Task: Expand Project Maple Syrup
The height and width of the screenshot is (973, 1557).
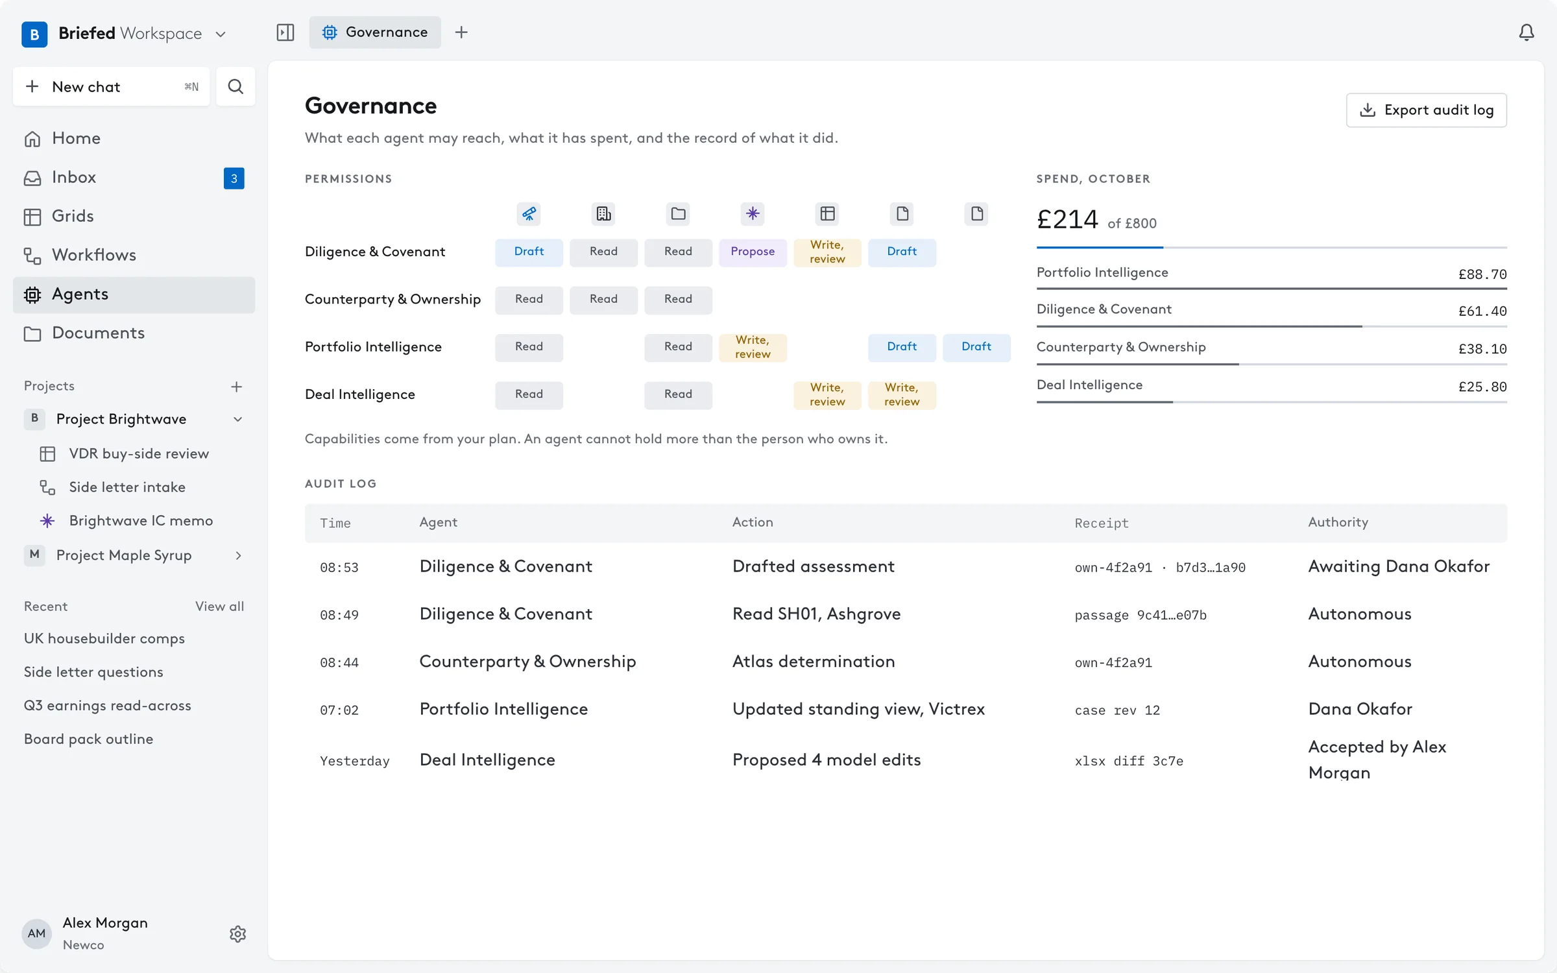Action: click(238, 555)
